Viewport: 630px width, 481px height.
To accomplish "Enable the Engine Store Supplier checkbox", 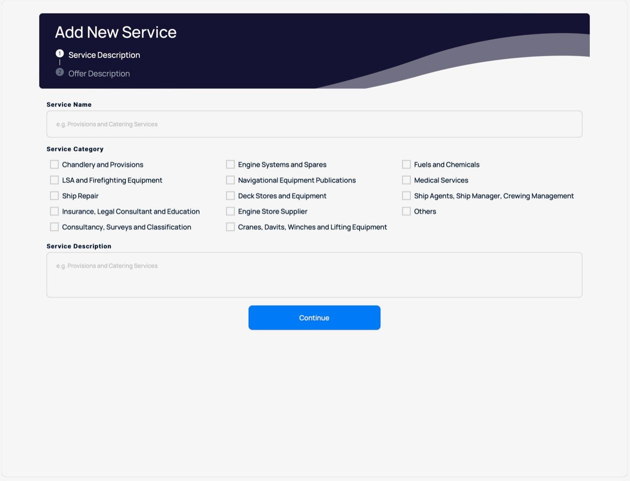I will click(230, 211).
